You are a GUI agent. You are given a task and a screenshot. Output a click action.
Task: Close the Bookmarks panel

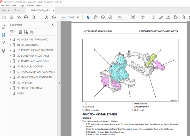53,25
